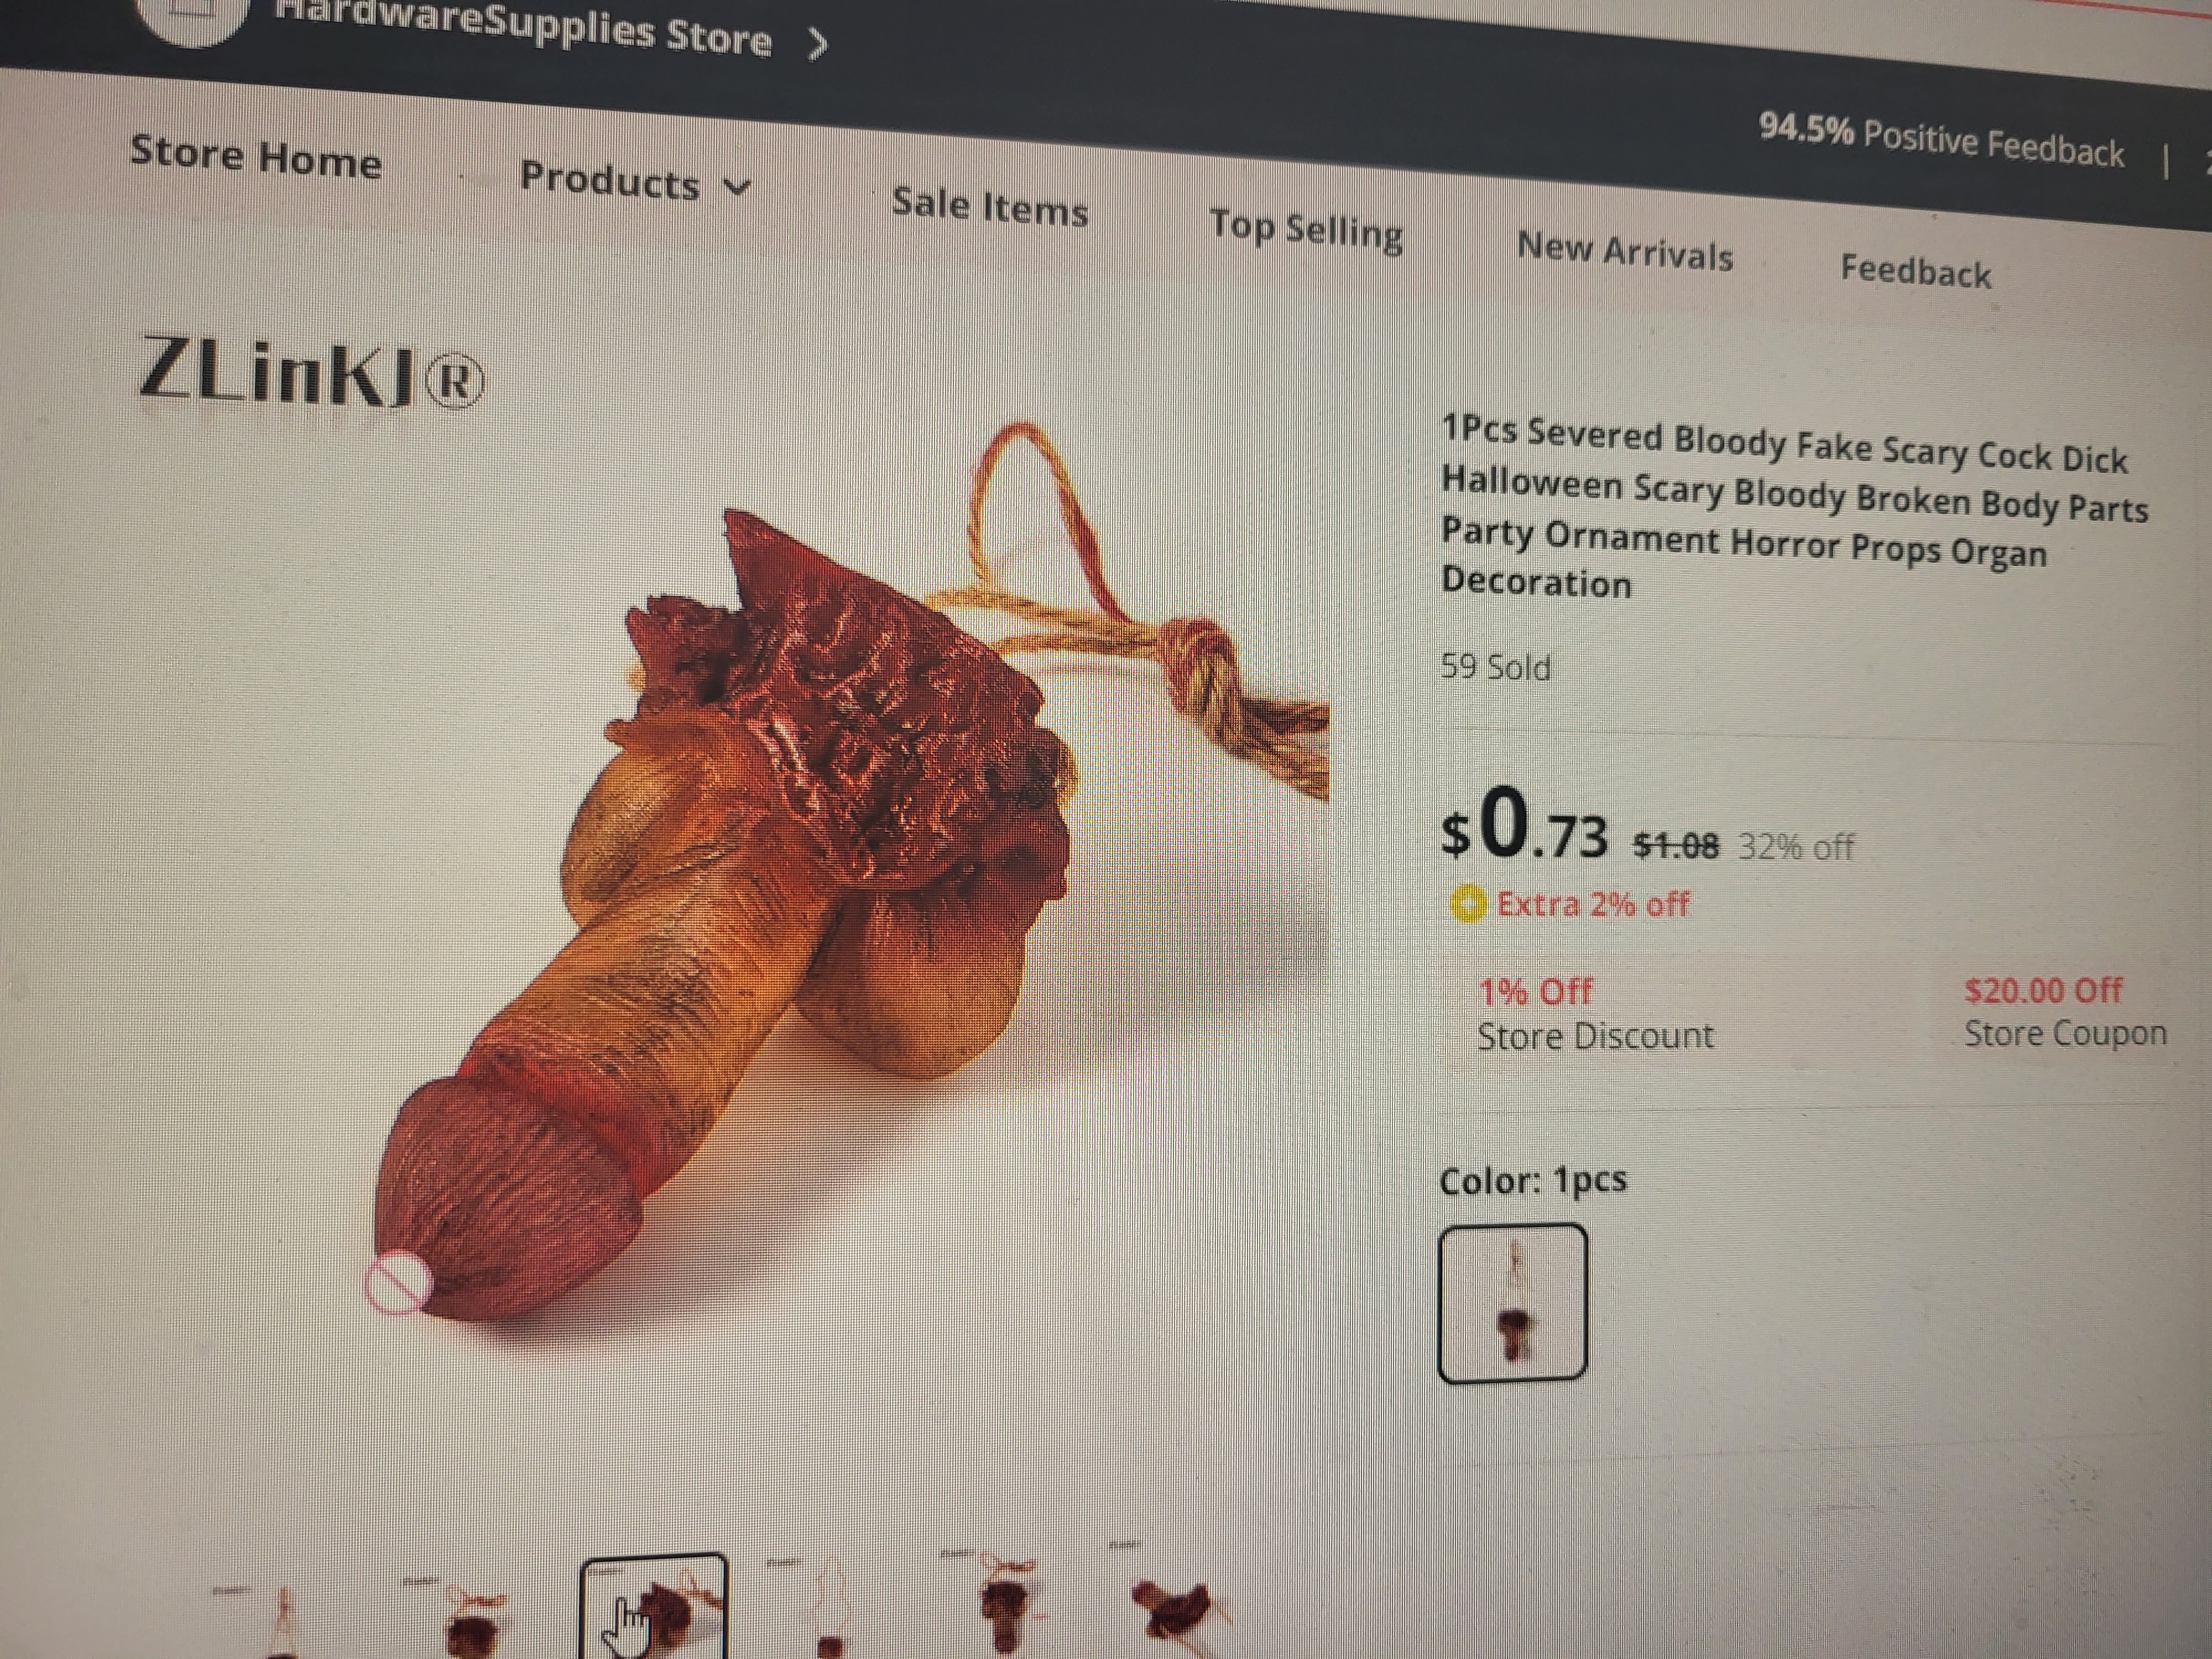The height and width of the screenshot is (1659, 2212).
Task: Open the HardwareSupplies Store link
Action: point(523,28)
